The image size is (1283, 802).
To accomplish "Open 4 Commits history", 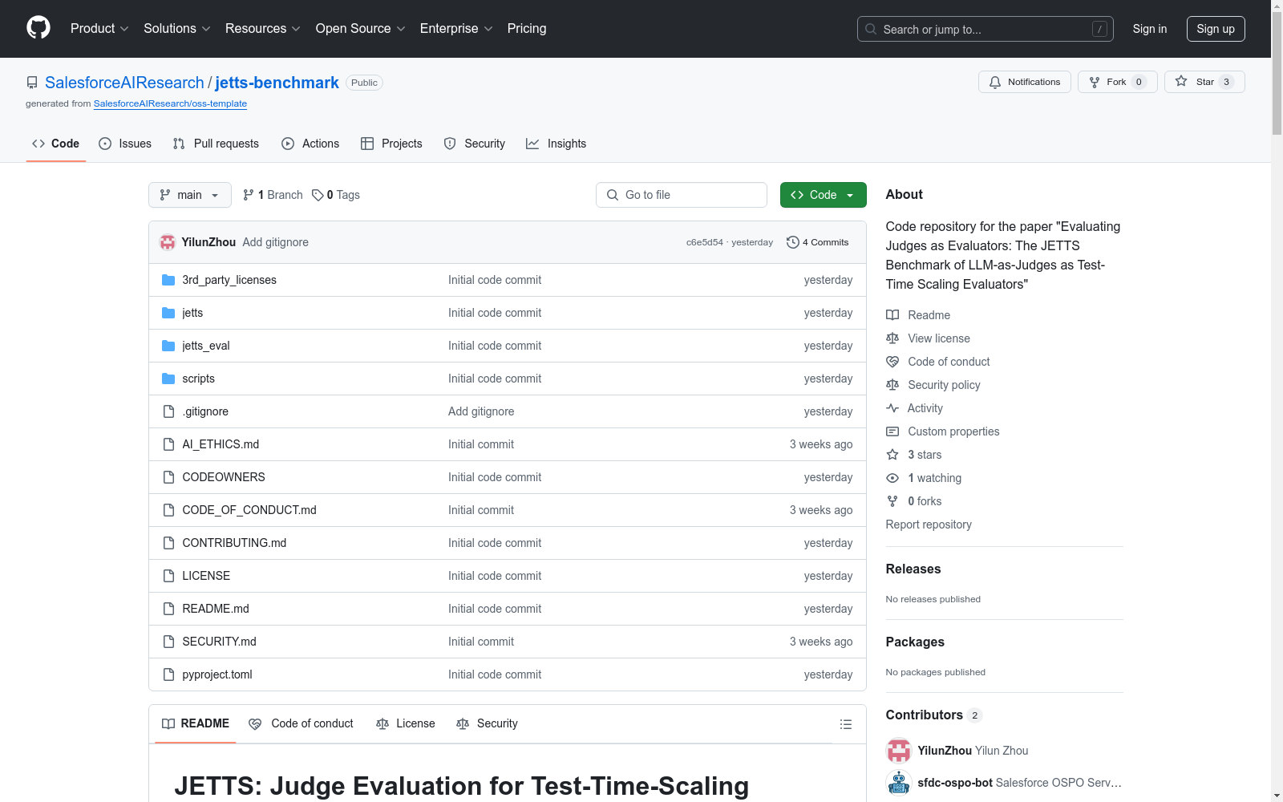I will 818,242.
